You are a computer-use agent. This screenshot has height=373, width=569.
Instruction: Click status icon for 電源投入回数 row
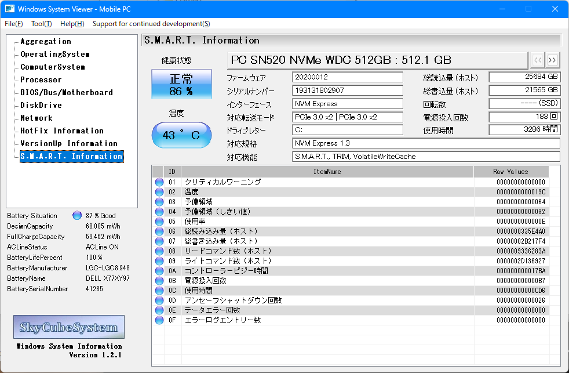[x=159, y=280]
